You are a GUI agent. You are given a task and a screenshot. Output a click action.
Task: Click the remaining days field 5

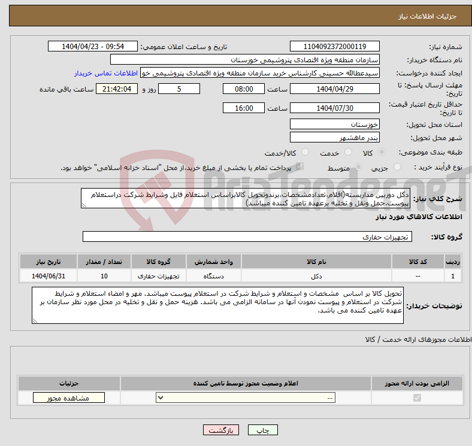179,89
